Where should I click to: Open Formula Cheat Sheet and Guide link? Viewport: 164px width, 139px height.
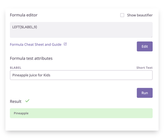tap(36, 45)
